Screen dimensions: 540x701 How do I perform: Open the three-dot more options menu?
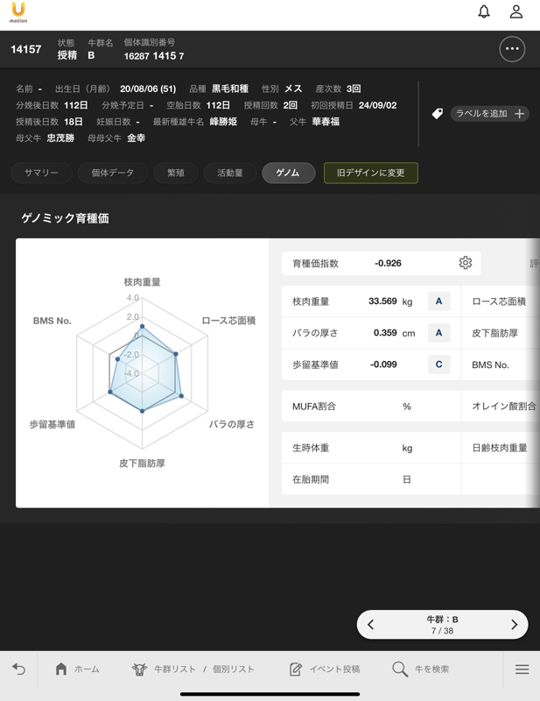(512, 49)
